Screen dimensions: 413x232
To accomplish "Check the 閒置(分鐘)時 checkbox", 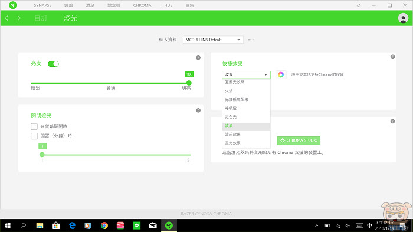I will tap(34, 136).
